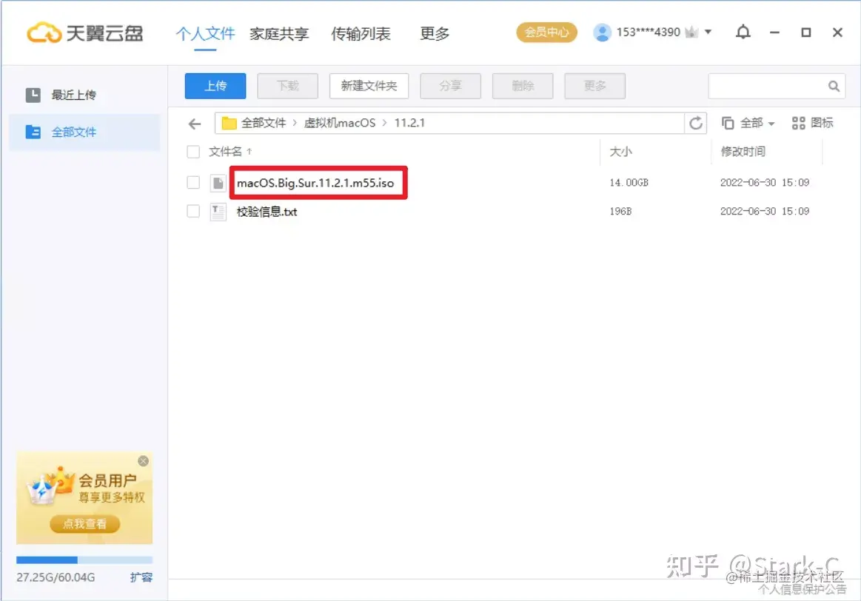Select the 校验信息.txt file name
The width and height of the screenshot is (861, 601).
[x=267, y=212]
